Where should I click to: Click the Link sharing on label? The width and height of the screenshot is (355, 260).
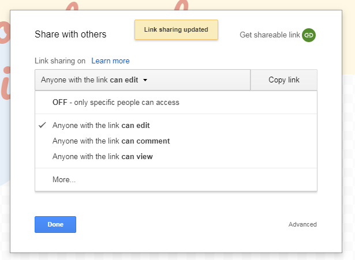[x=60, y=61]
